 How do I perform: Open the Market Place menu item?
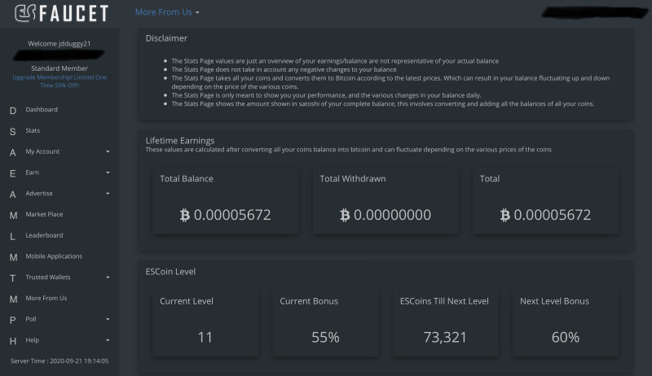44,214
